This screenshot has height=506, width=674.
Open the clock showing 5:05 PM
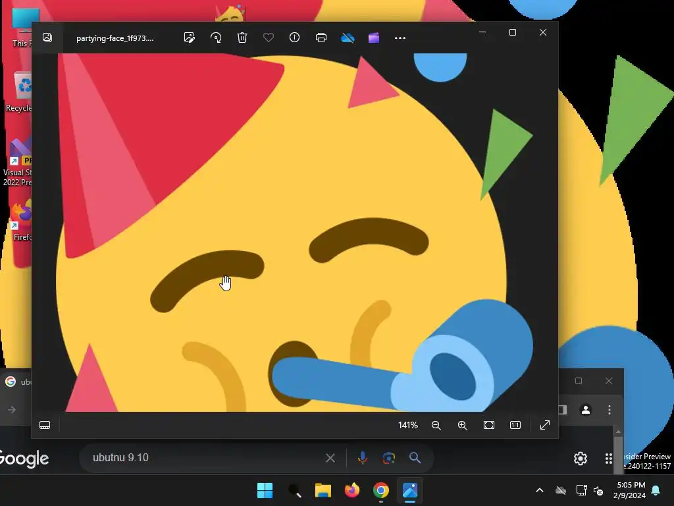pos(630,490)
